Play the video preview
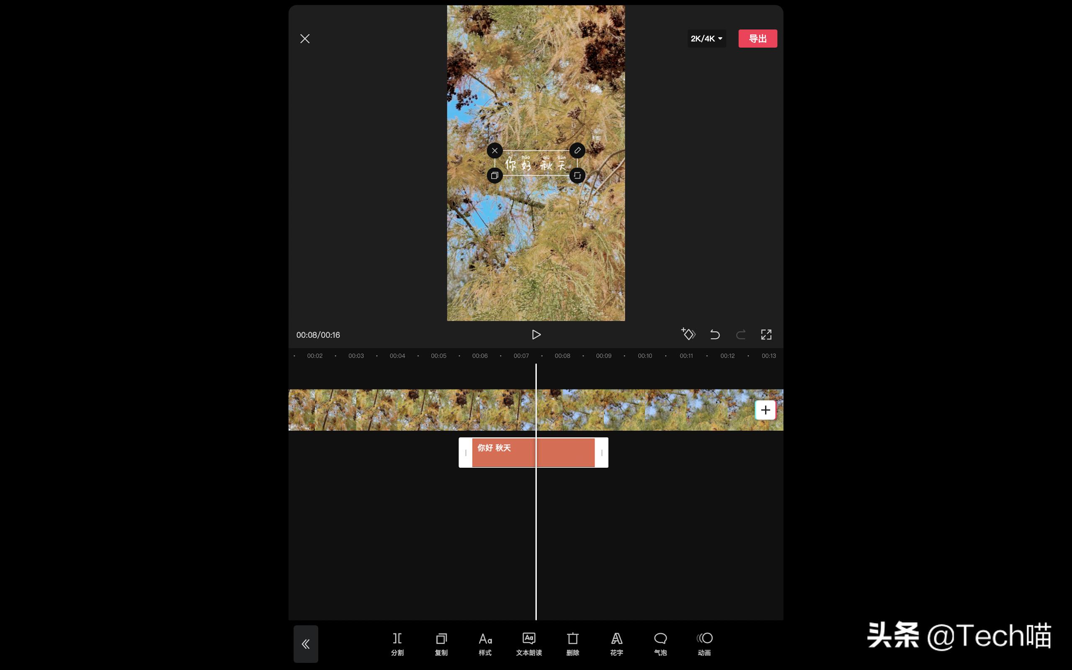This screenshot has height=670, width=1072. pos(536,335)
